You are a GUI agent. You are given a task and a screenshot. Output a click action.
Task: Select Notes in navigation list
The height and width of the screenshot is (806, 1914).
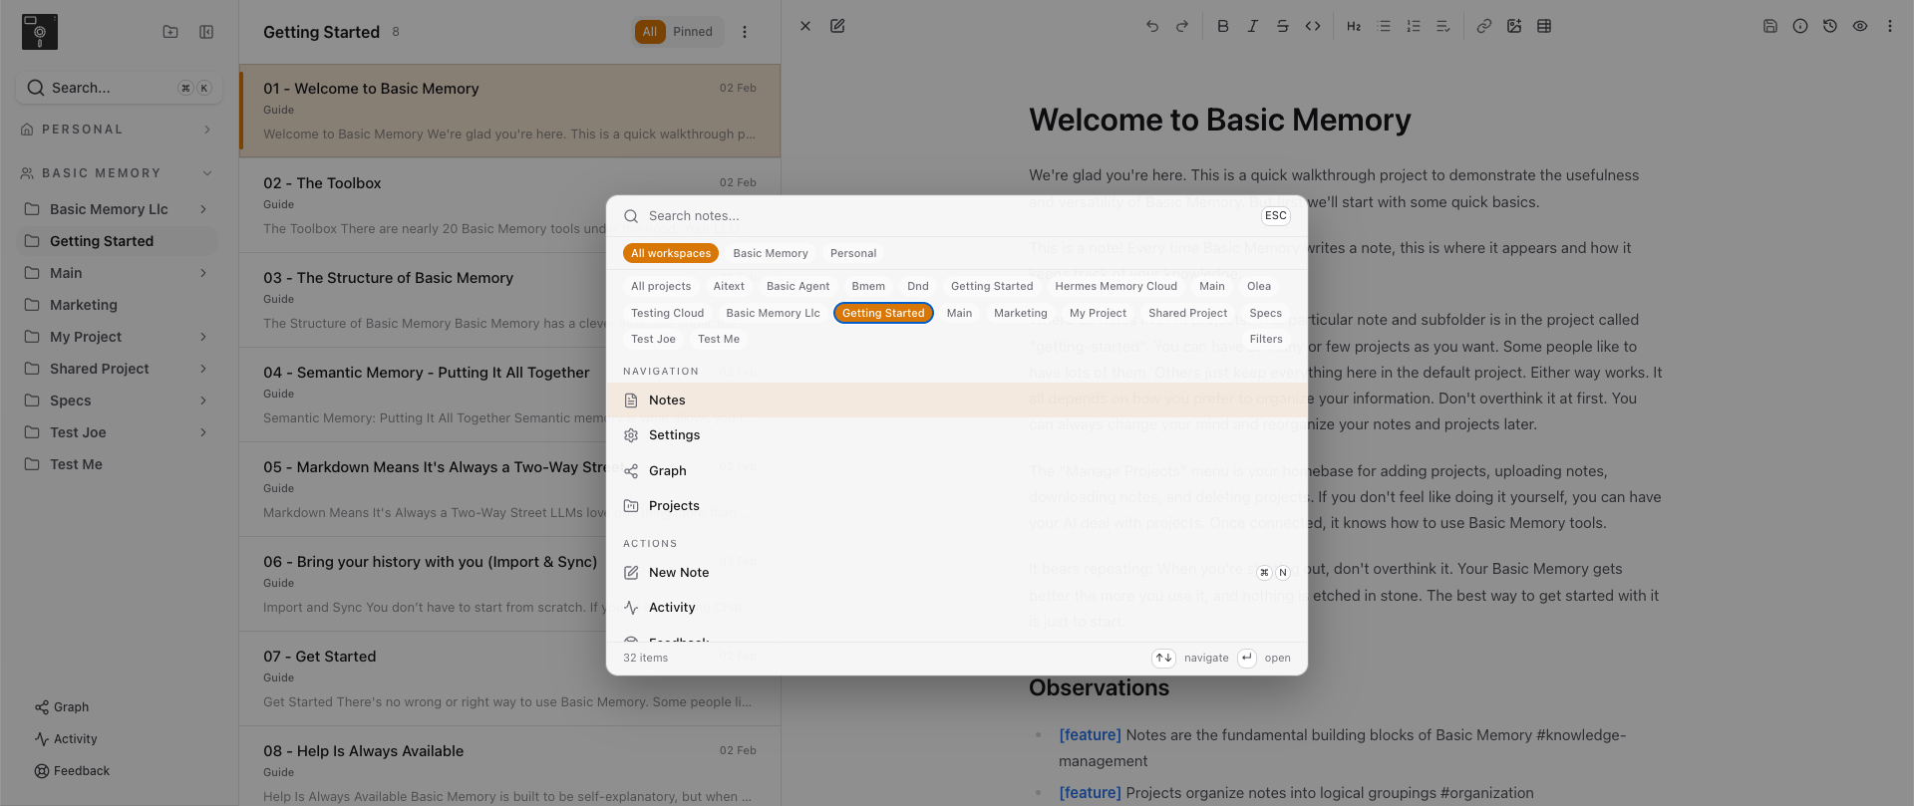pos(957,401)
